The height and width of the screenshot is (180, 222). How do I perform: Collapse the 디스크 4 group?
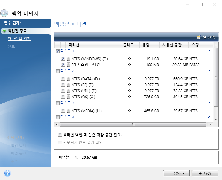point(209,117)
